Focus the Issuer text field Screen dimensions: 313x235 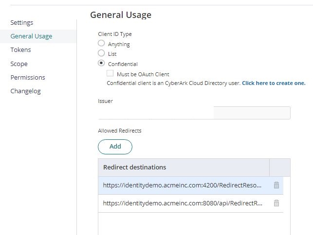(194, 113)
